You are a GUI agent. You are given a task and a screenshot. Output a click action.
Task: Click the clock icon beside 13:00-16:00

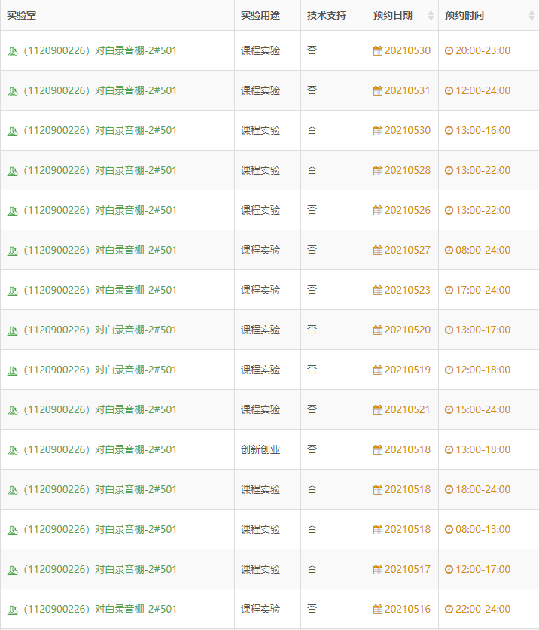[x=449, y=130]
